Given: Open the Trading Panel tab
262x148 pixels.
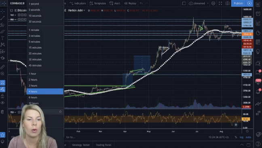Looking at the screenshot, I should [104, 145].
